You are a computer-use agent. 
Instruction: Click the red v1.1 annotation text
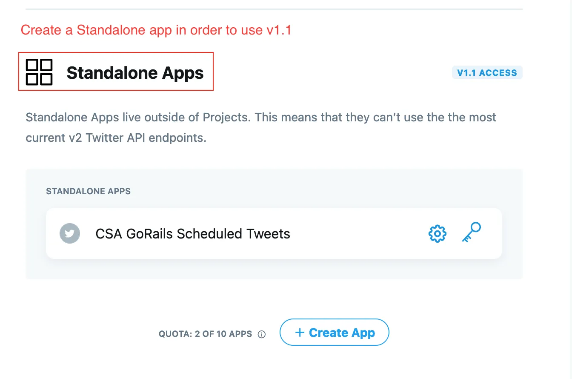tap(156, 30)
